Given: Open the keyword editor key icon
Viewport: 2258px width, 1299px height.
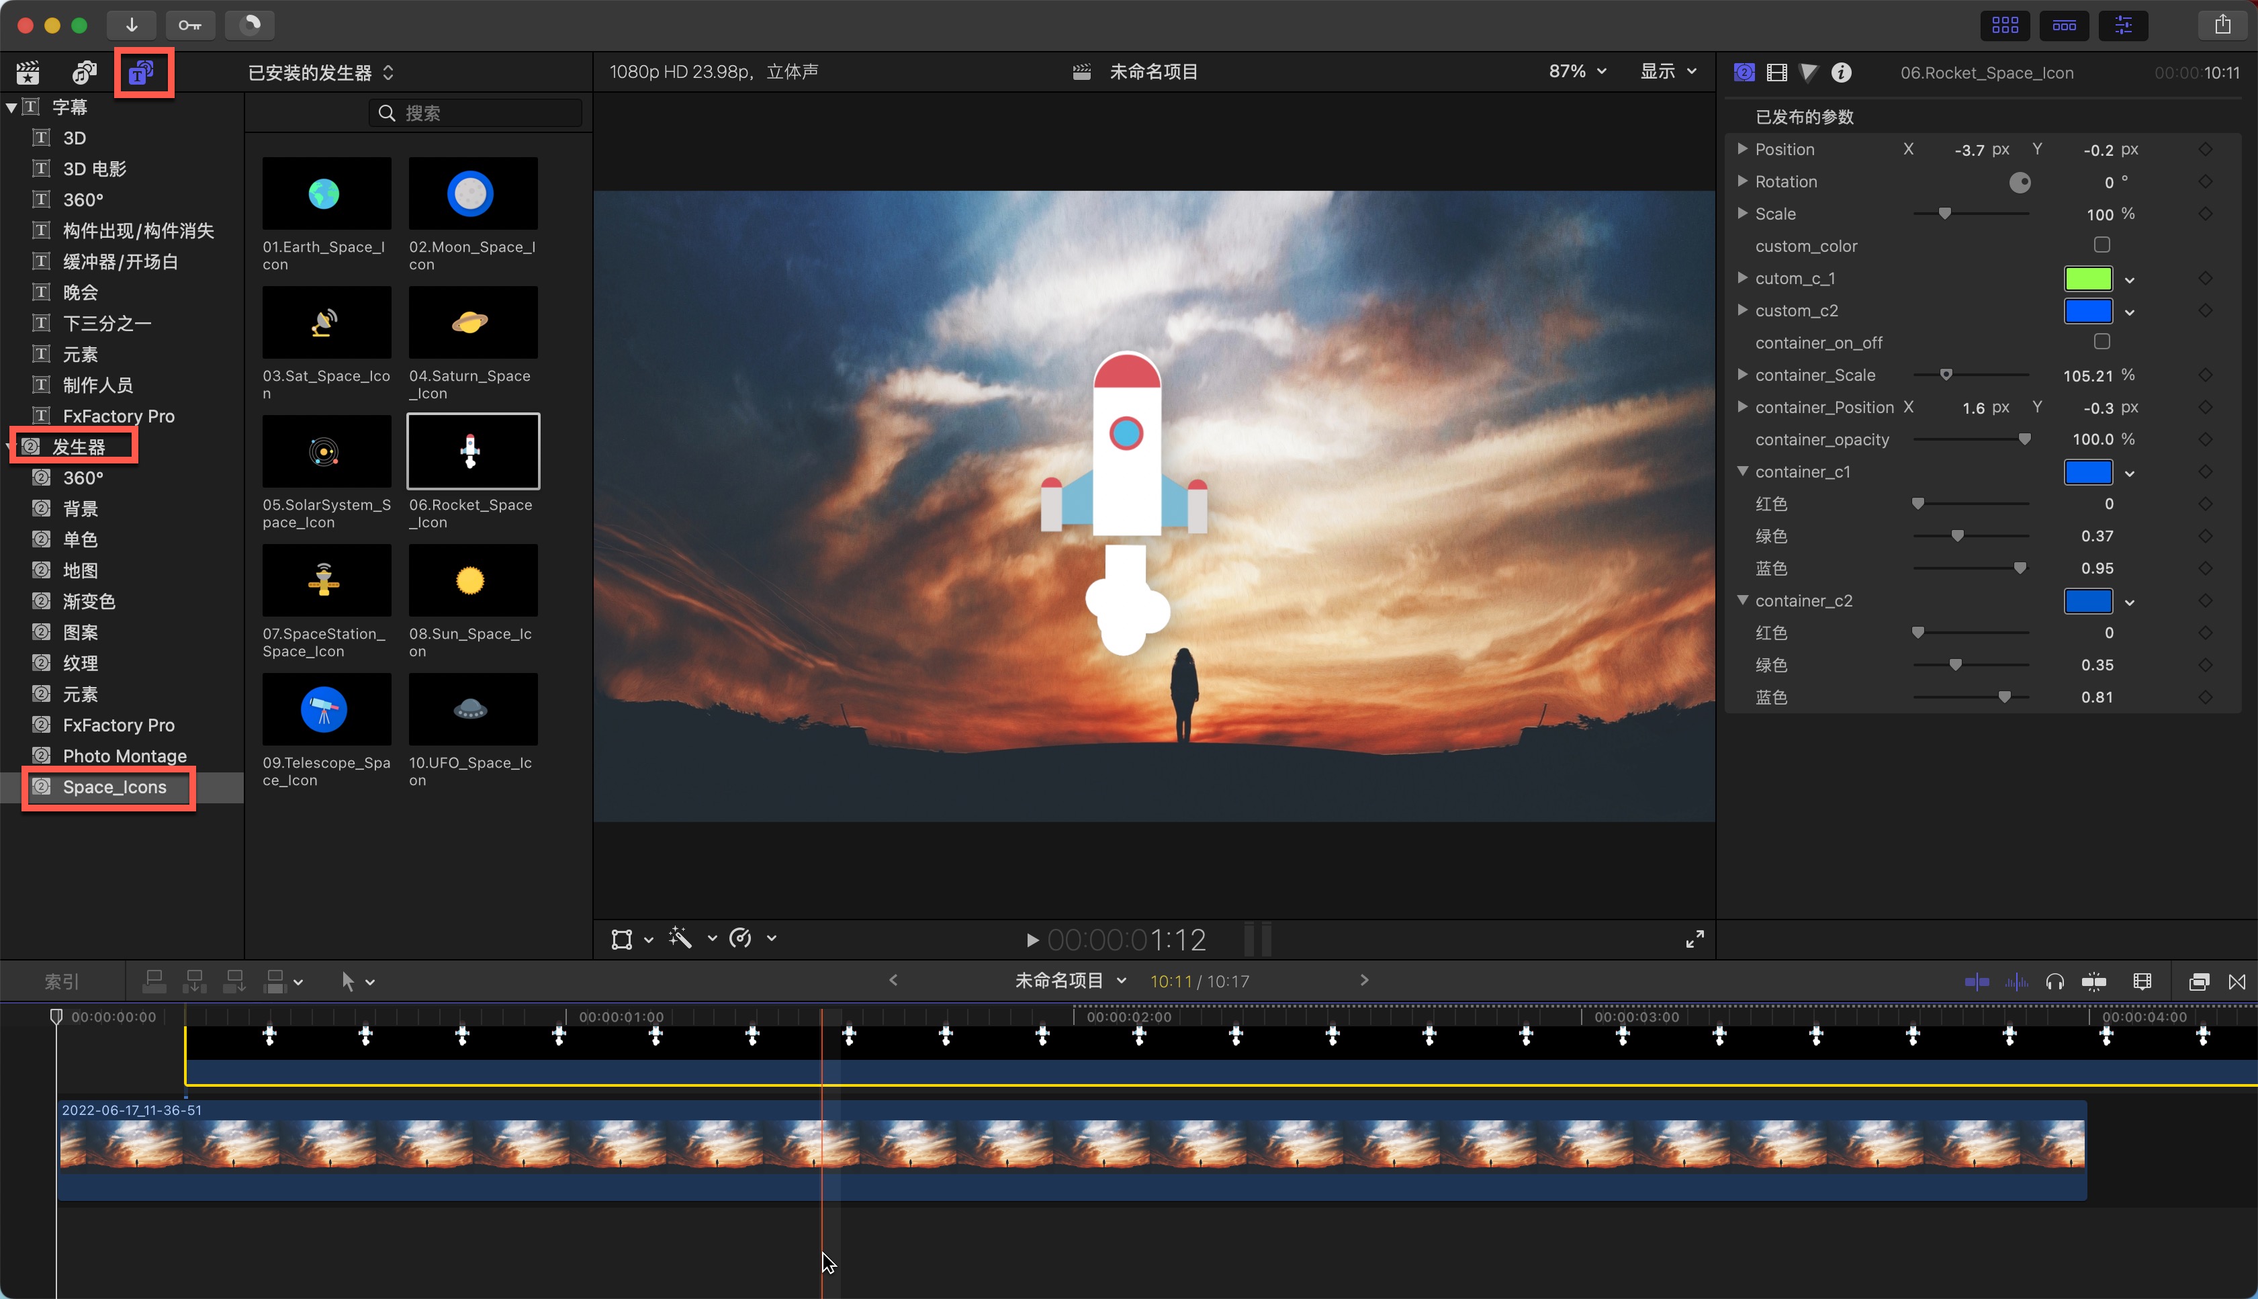Looking at the screenshot, I should (x=189, y=25).
